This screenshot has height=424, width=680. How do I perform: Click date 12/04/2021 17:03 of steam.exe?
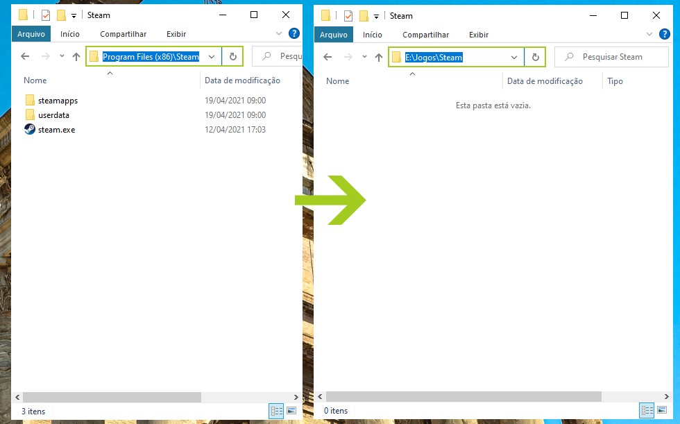pos(235,129)
